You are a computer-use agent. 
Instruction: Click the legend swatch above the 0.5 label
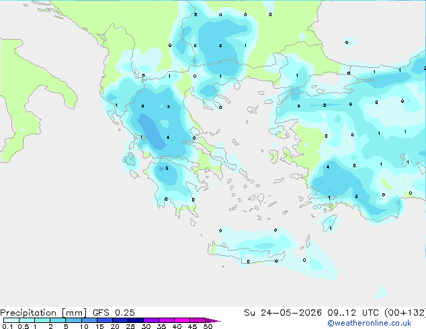[27, 320]
